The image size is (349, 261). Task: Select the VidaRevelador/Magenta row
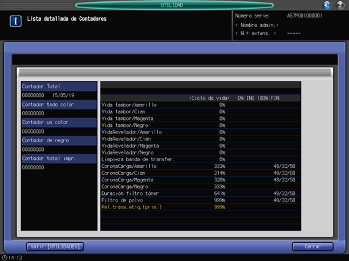pyautogui.click(x=200, y=146)
